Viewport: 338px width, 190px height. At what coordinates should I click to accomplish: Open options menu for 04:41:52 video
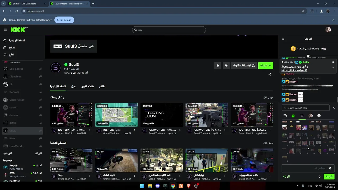click(89, 130)
